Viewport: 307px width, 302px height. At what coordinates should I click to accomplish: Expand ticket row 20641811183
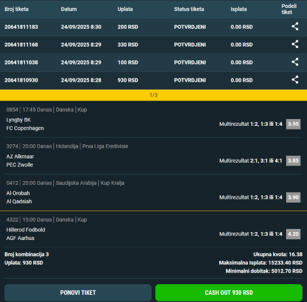tap(153, 27)
